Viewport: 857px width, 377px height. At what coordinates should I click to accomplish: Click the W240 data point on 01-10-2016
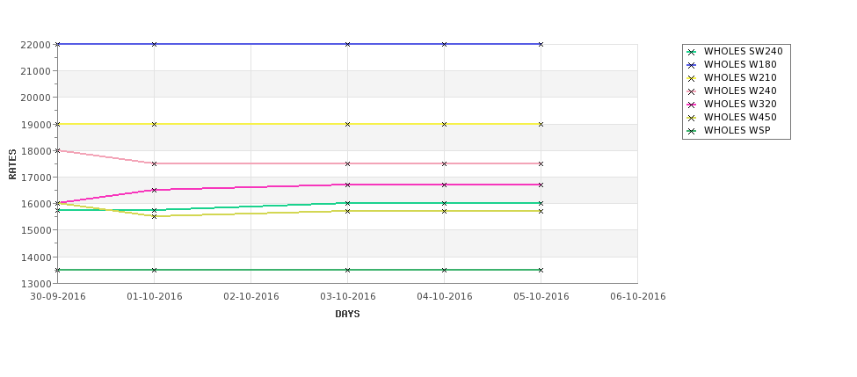coord(154,163)
